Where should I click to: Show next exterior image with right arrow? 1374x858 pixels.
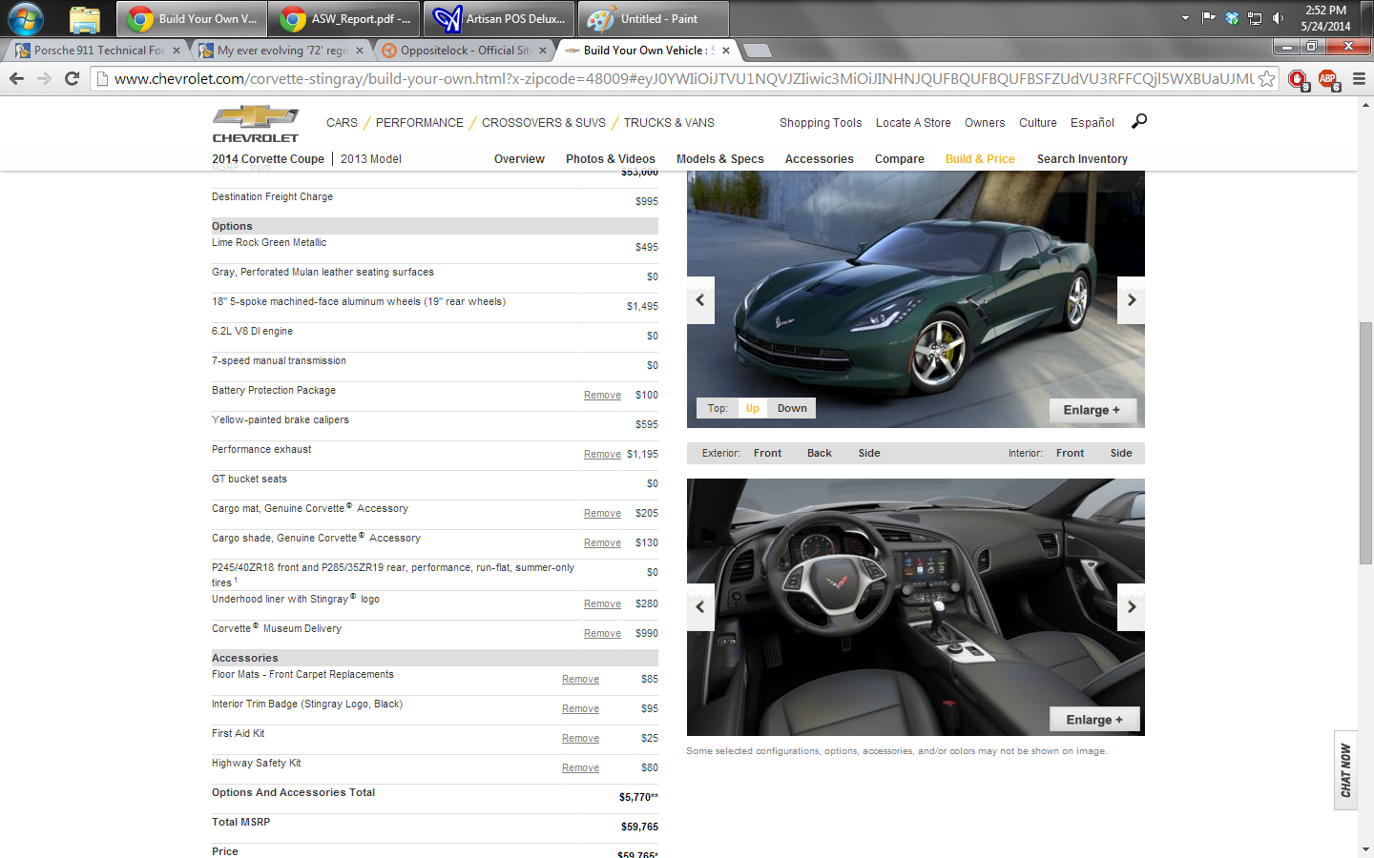point(1132,300)
